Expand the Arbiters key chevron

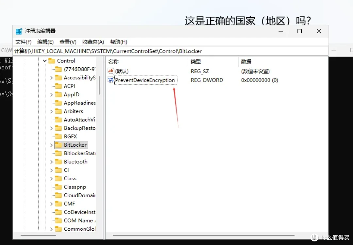tap(51, 111)
